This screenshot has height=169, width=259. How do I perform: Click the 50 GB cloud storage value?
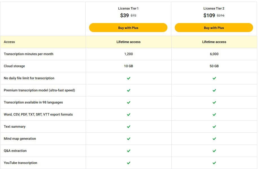(x=214, y=66)
